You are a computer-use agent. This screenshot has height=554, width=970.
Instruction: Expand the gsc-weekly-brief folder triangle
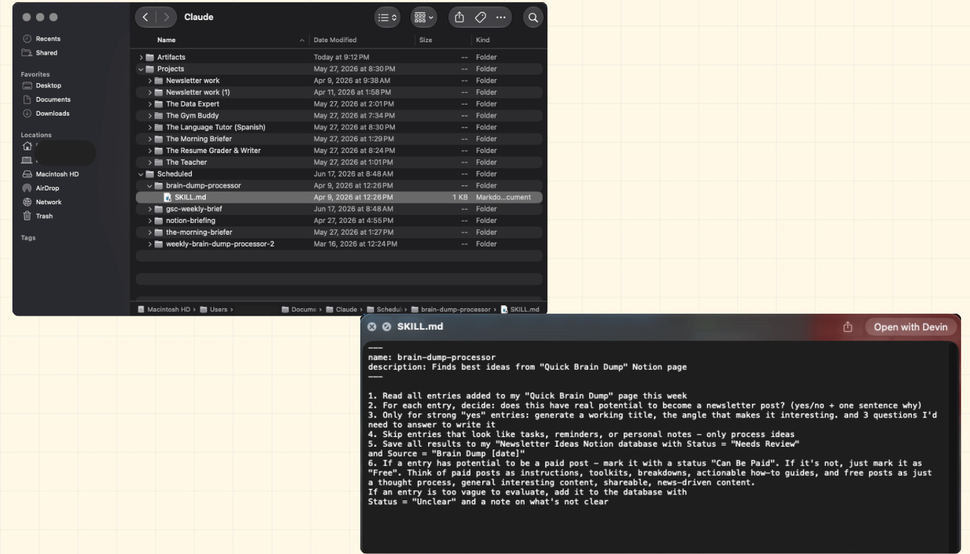[150, 209]
